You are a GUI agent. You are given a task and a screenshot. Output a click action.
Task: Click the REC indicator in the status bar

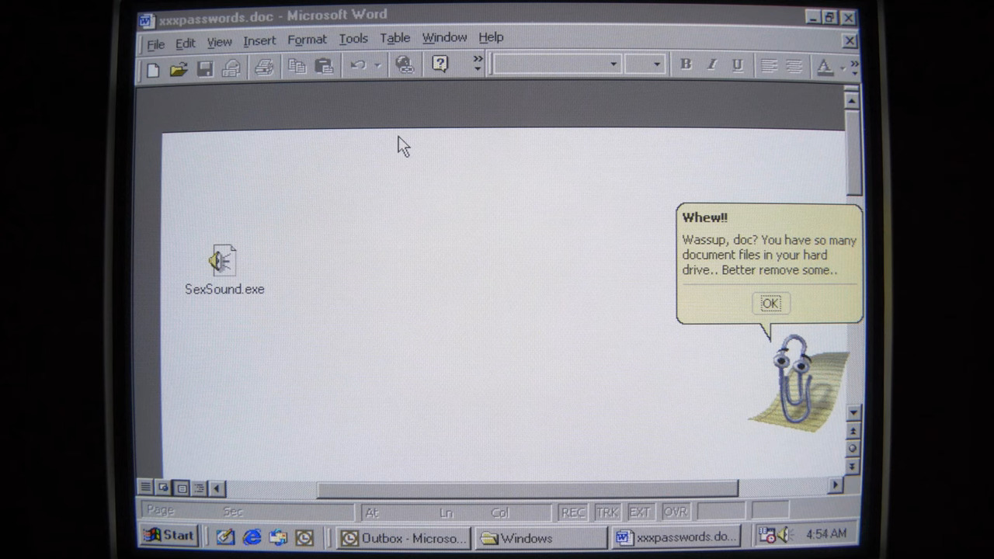coord(573,512)
